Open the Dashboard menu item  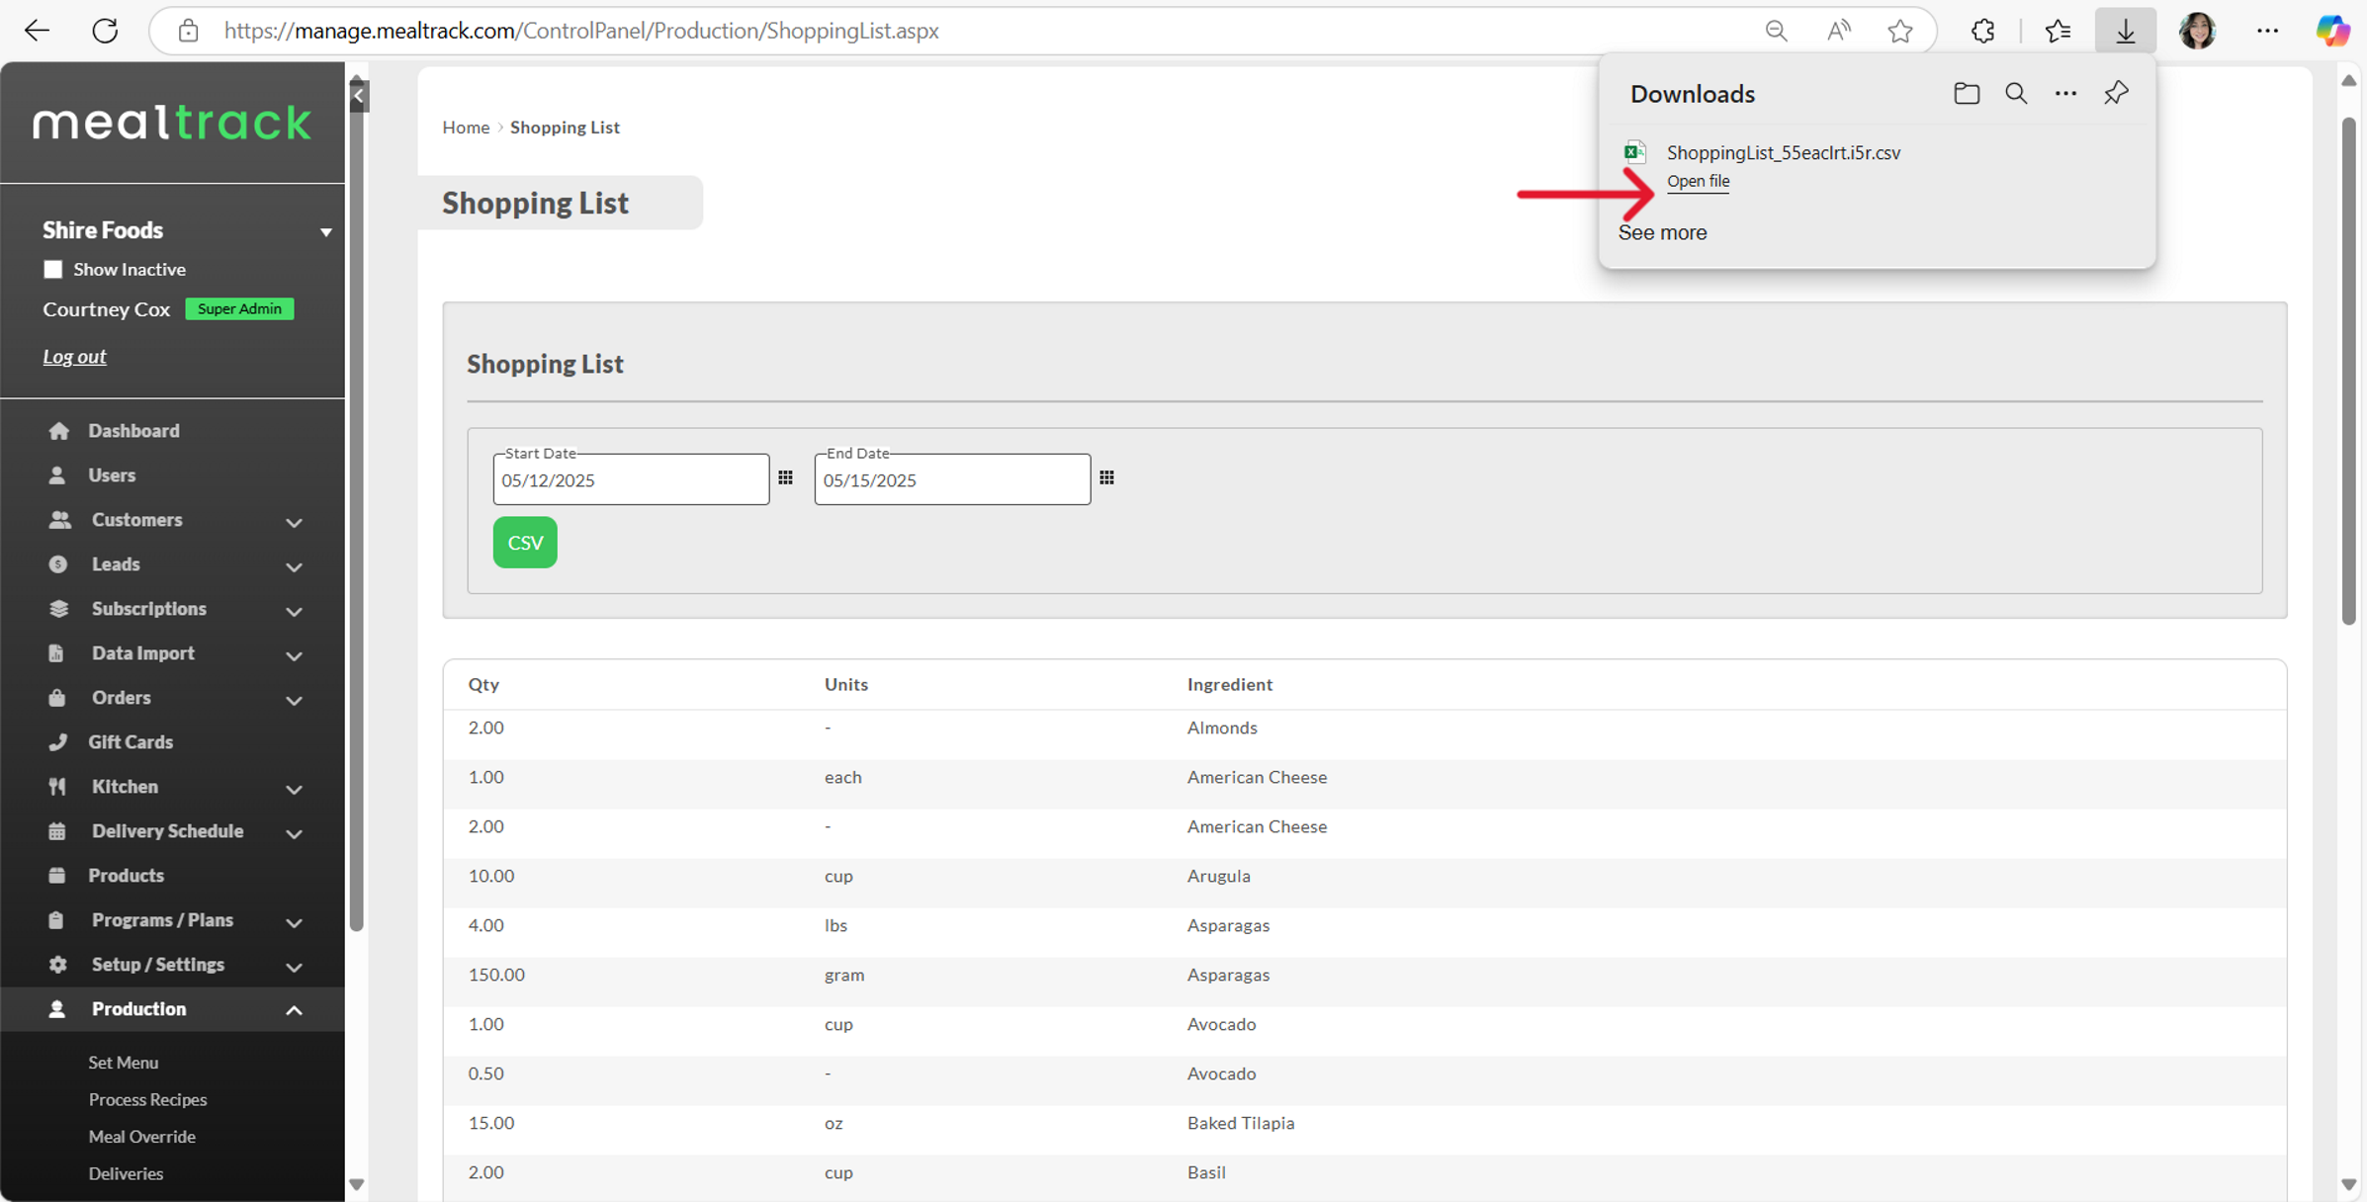pyautogui.click(x=133, y=430)
